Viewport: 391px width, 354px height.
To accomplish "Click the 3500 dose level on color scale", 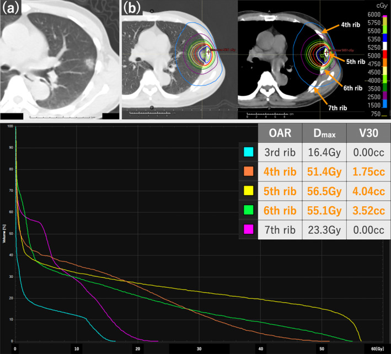I will pyautogui.click(x=374, y=88).
